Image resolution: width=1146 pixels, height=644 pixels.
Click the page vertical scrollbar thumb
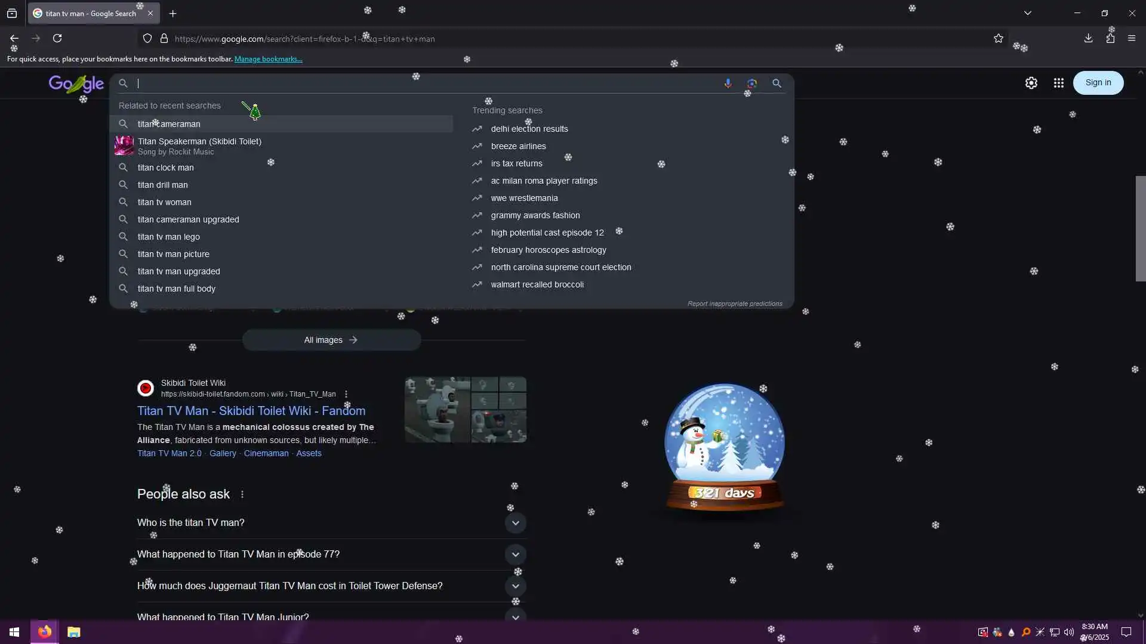pyautogui.click(x=1140, y=228)
